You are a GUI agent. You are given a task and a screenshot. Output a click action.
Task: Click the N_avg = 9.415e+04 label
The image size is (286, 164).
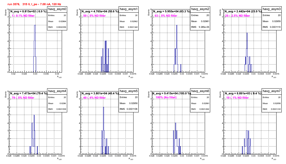point(171,93)
